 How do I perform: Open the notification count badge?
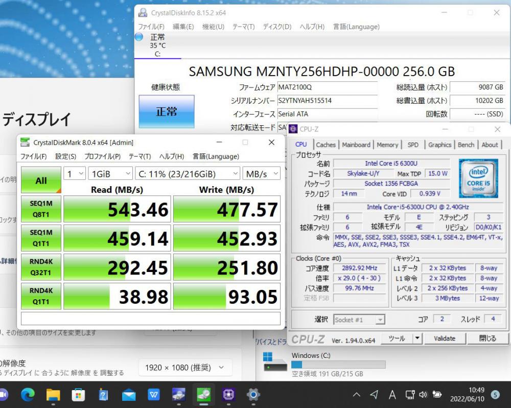[495, 395]
